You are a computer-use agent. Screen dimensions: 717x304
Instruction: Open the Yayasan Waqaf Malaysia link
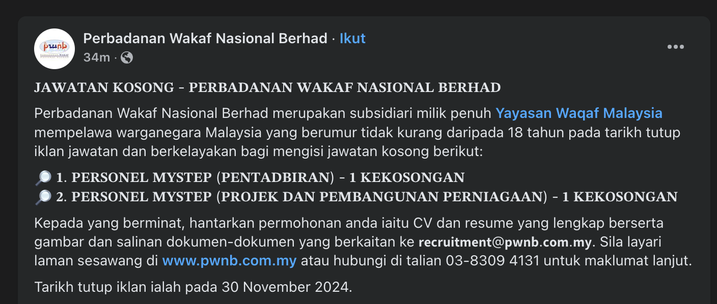(579, 113)
